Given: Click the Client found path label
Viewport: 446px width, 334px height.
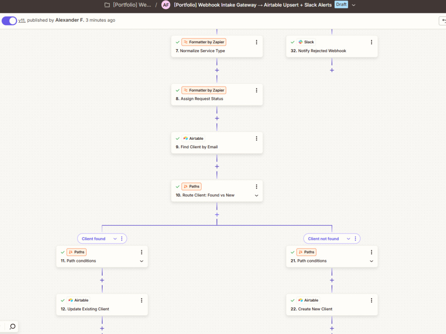Looking at the screenshot, I should [x=94, y=239].
